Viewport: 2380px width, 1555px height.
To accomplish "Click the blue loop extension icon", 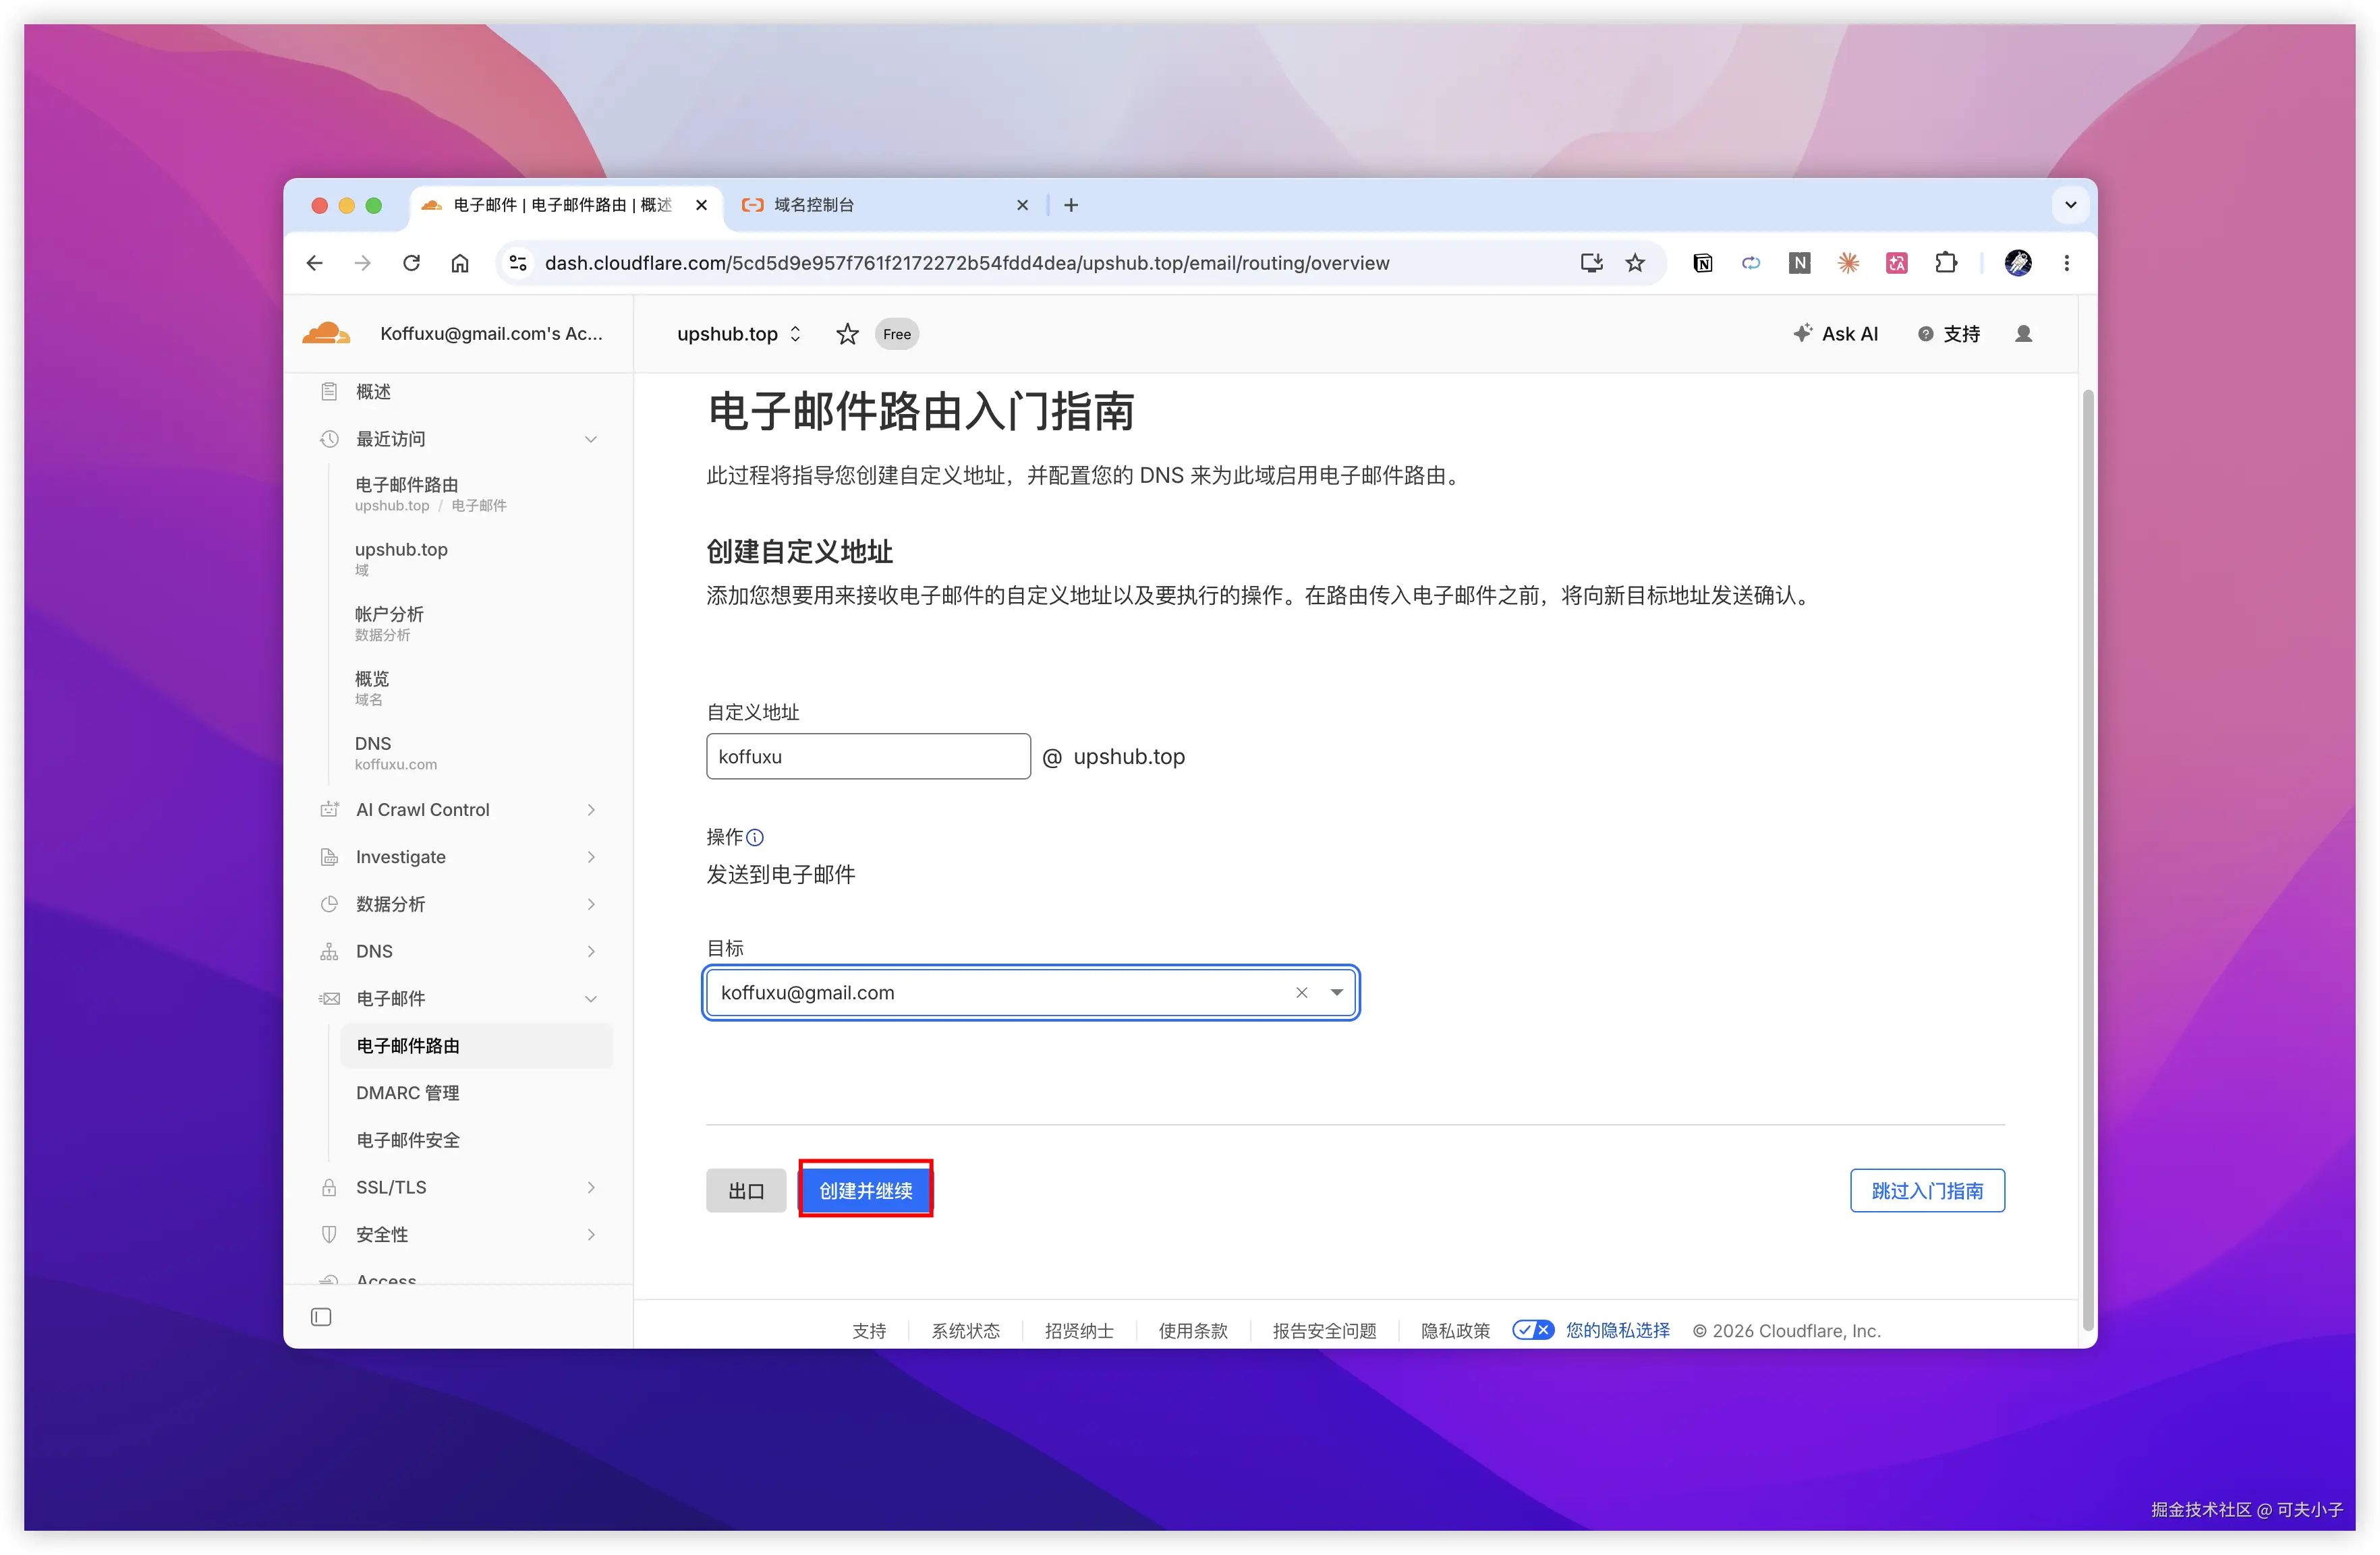I will pyautogui.click(x=1751, y=263).
